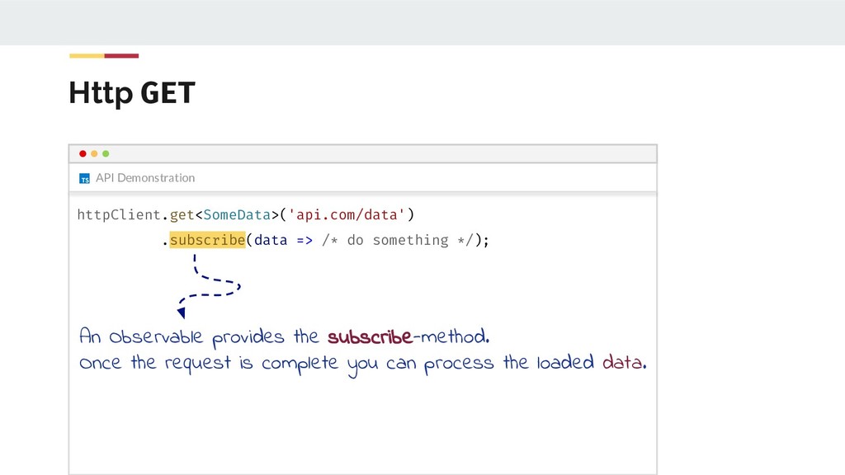Click the yellow accent bar segment above the title
This screenshot has width=845, height=475.
click(87, 56)
